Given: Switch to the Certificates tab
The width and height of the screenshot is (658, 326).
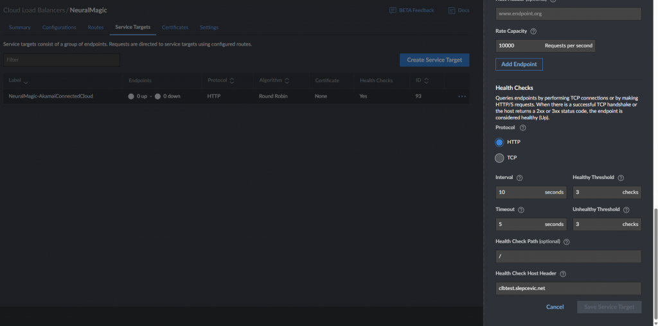Looking at the screenshot, I should (175, 28).
